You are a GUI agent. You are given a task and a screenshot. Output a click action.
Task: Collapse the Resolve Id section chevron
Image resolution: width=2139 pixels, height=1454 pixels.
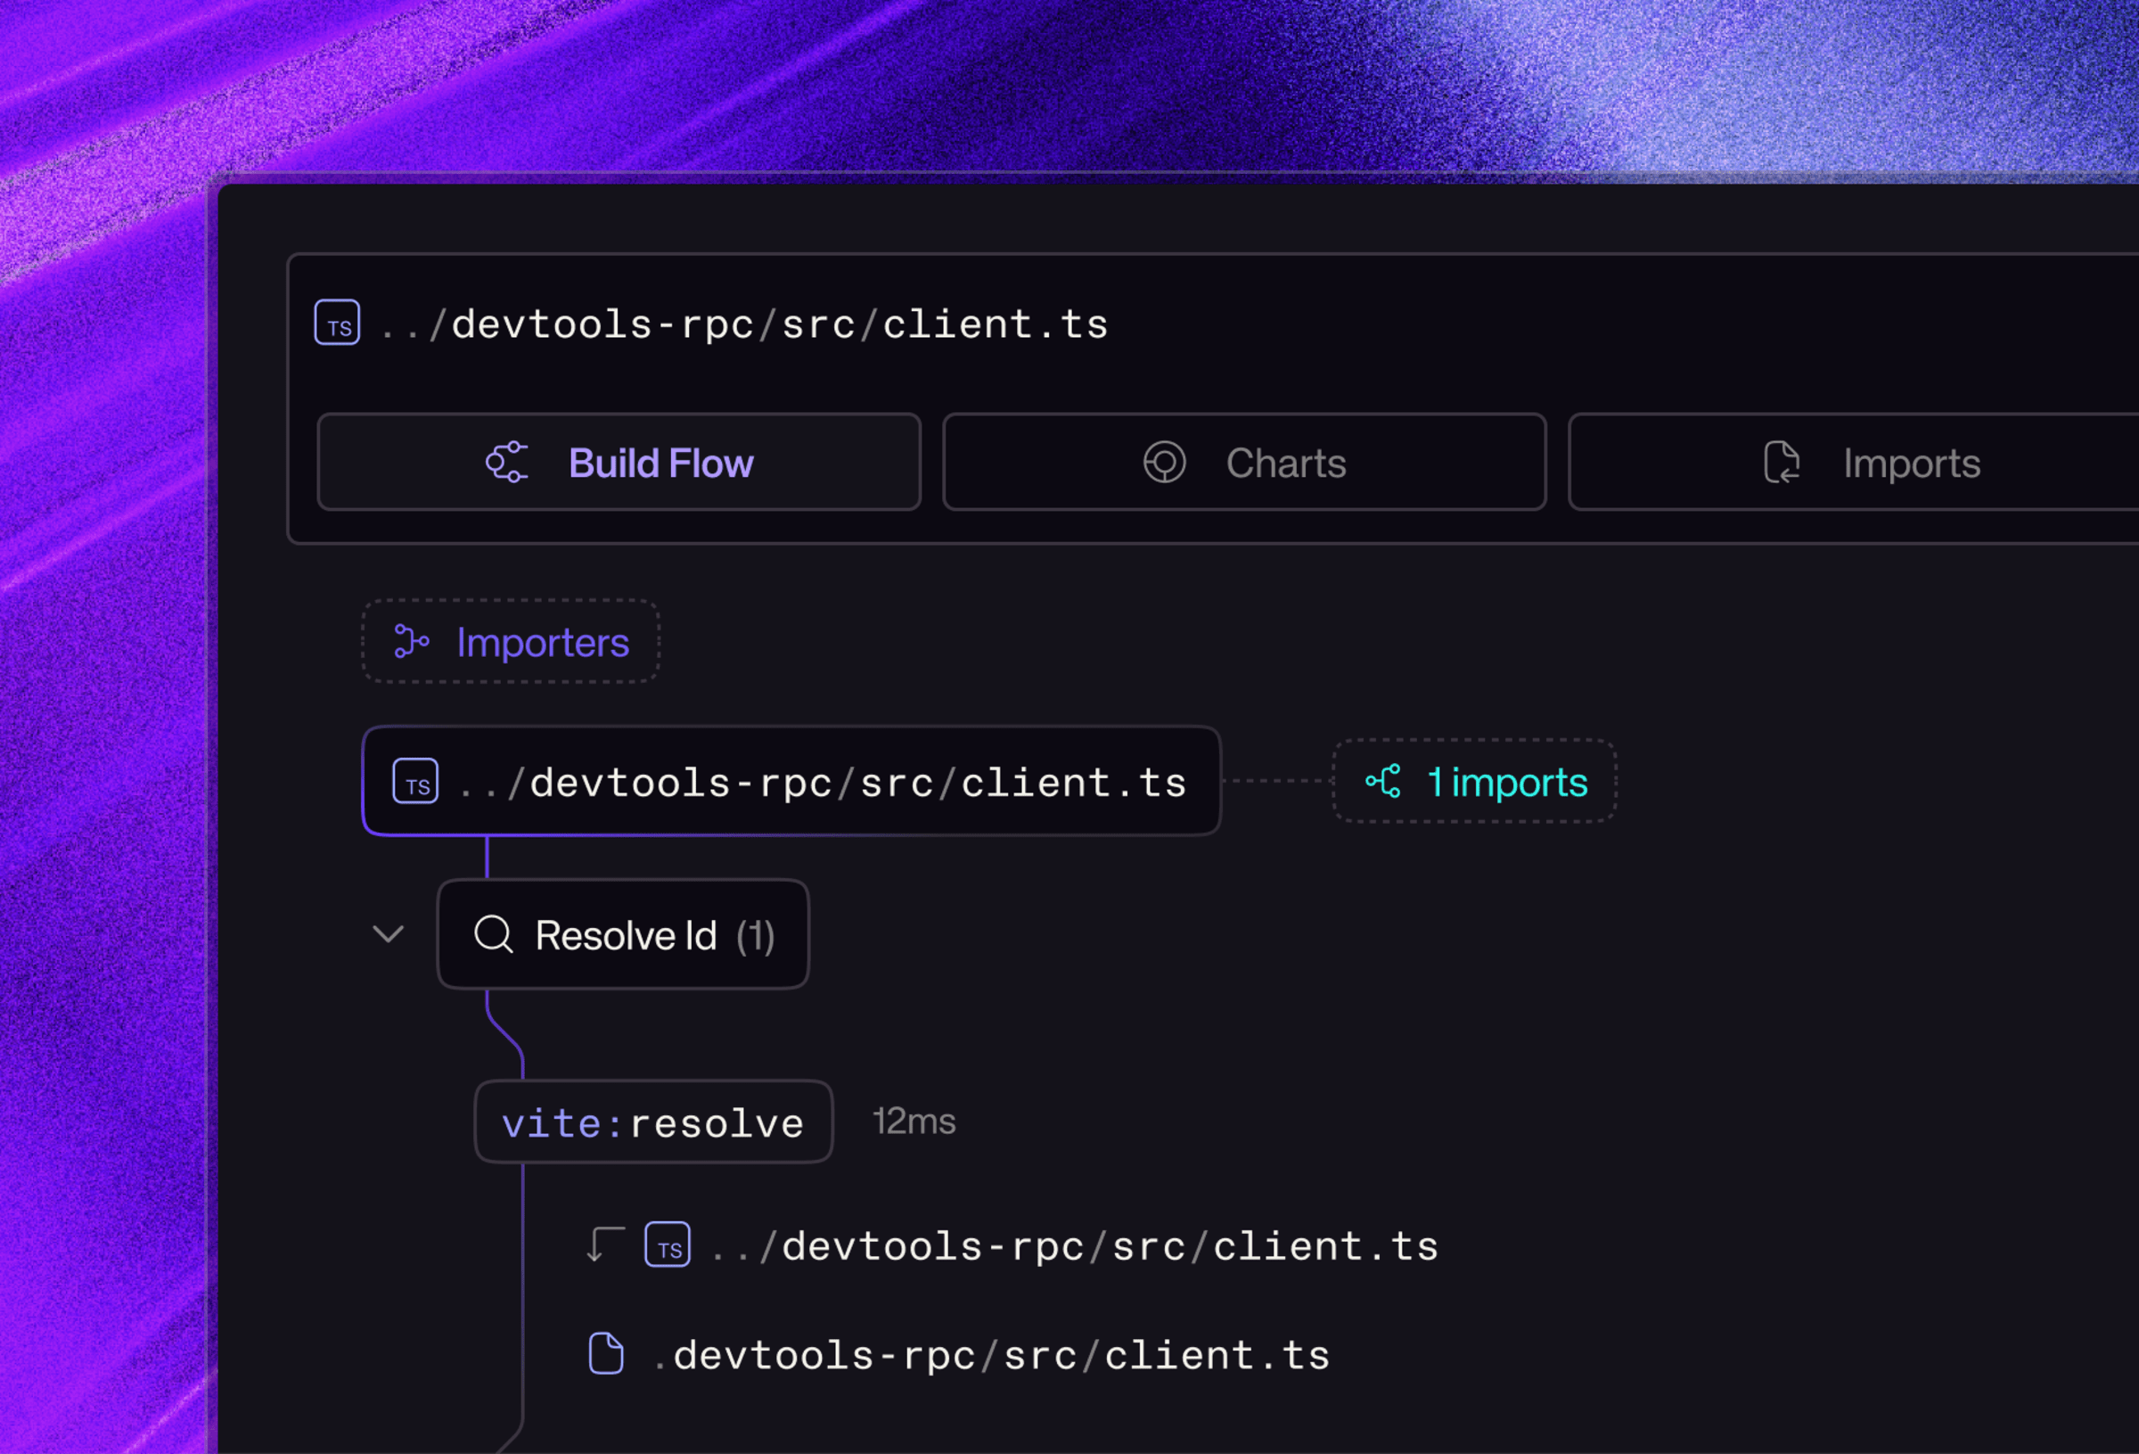[x=389, y=934]
